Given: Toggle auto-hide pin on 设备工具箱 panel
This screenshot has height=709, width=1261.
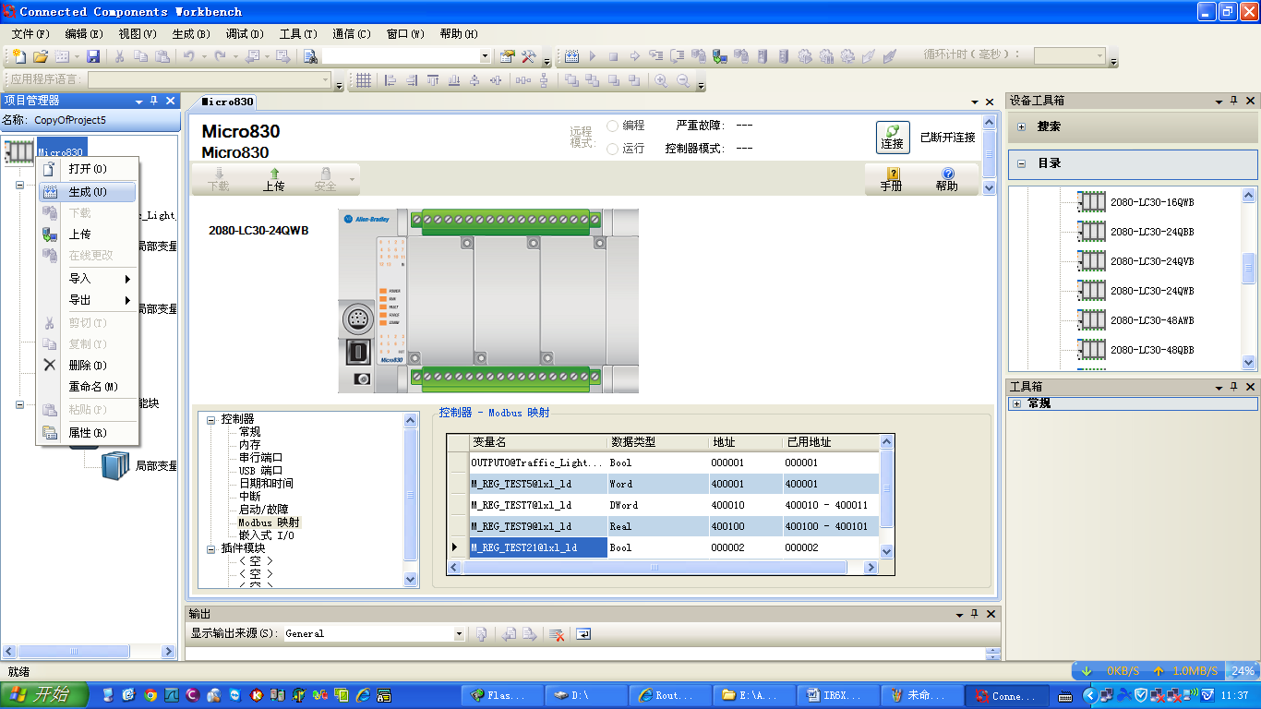Looking at the screenshot, I should [x=1233, y=101].
